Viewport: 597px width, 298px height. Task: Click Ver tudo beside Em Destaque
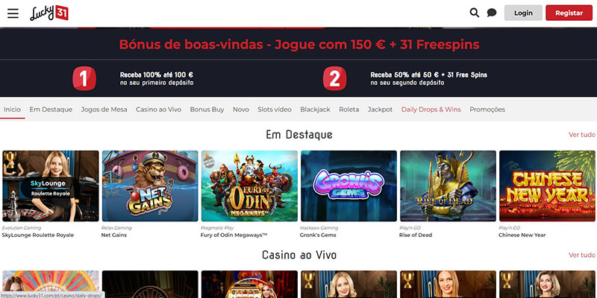[582, 135]
